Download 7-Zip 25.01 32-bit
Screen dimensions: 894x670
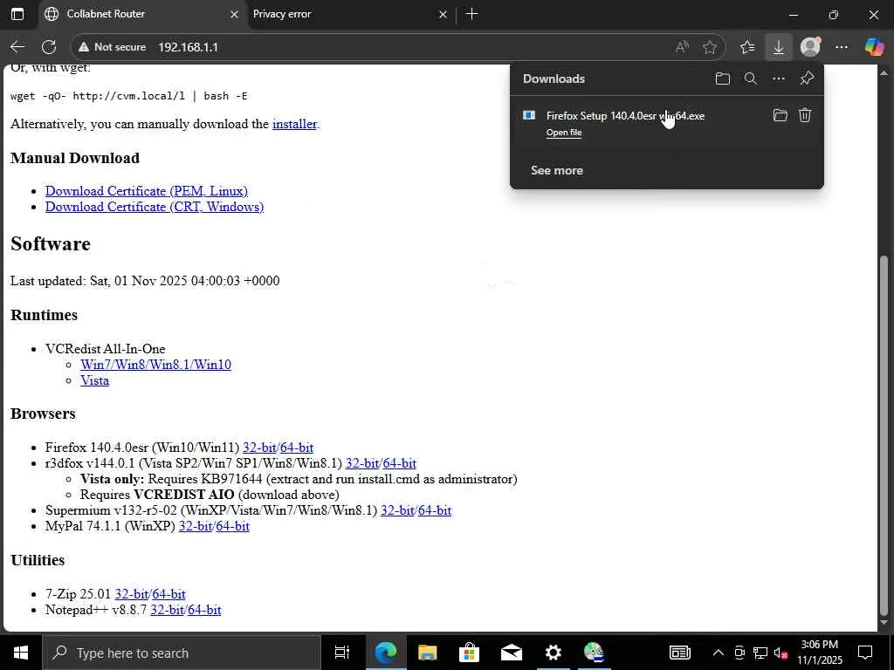[132, 594]
